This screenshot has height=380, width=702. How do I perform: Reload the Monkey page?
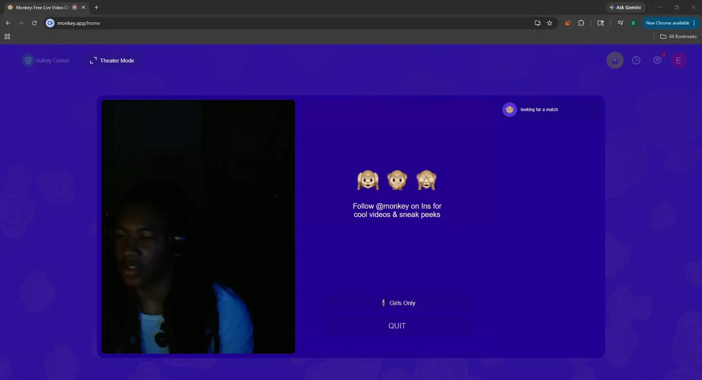point(34,23)
